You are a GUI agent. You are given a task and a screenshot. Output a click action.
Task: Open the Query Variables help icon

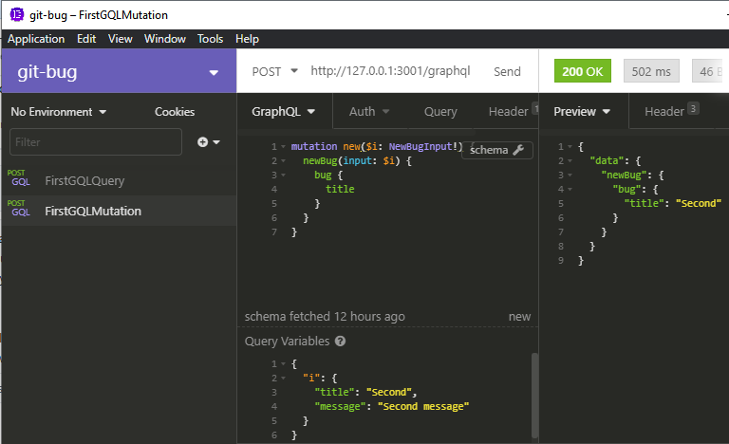click(341, 342)
